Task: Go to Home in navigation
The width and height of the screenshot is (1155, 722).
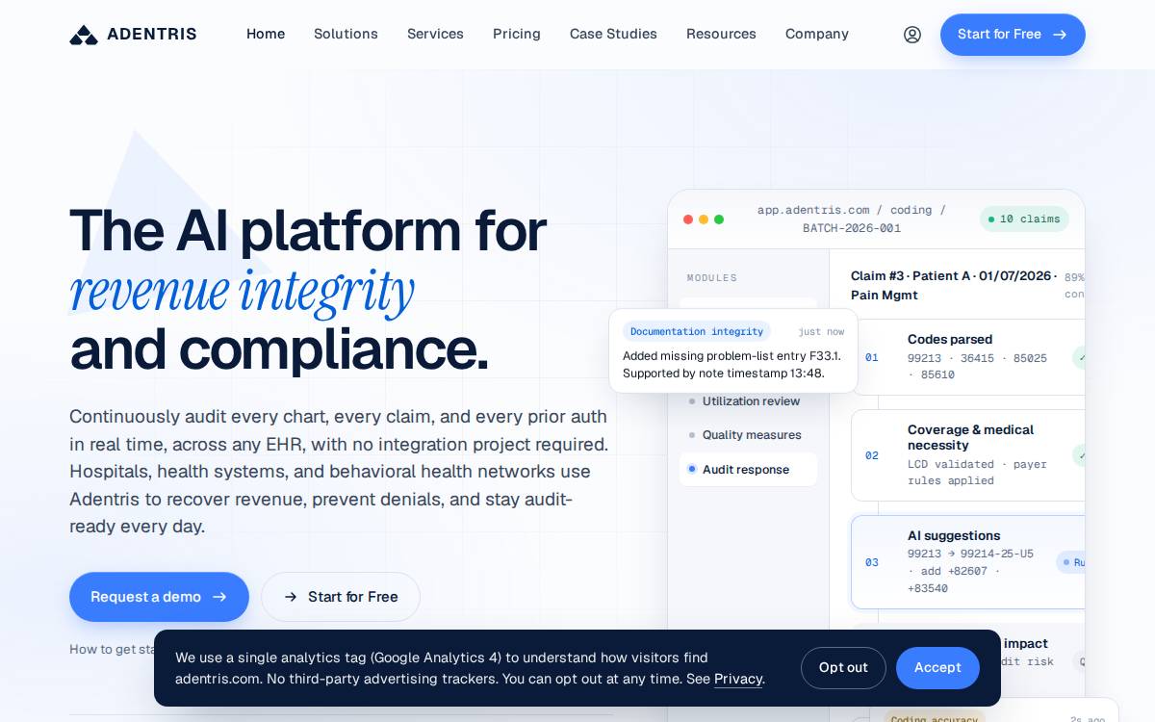Action: [266, 35]
